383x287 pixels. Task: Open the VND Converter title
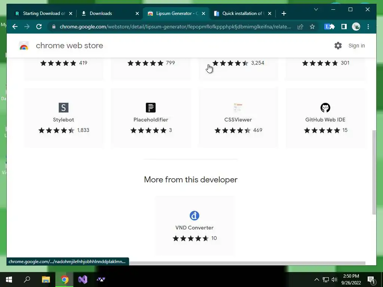(x=194, y=228)
